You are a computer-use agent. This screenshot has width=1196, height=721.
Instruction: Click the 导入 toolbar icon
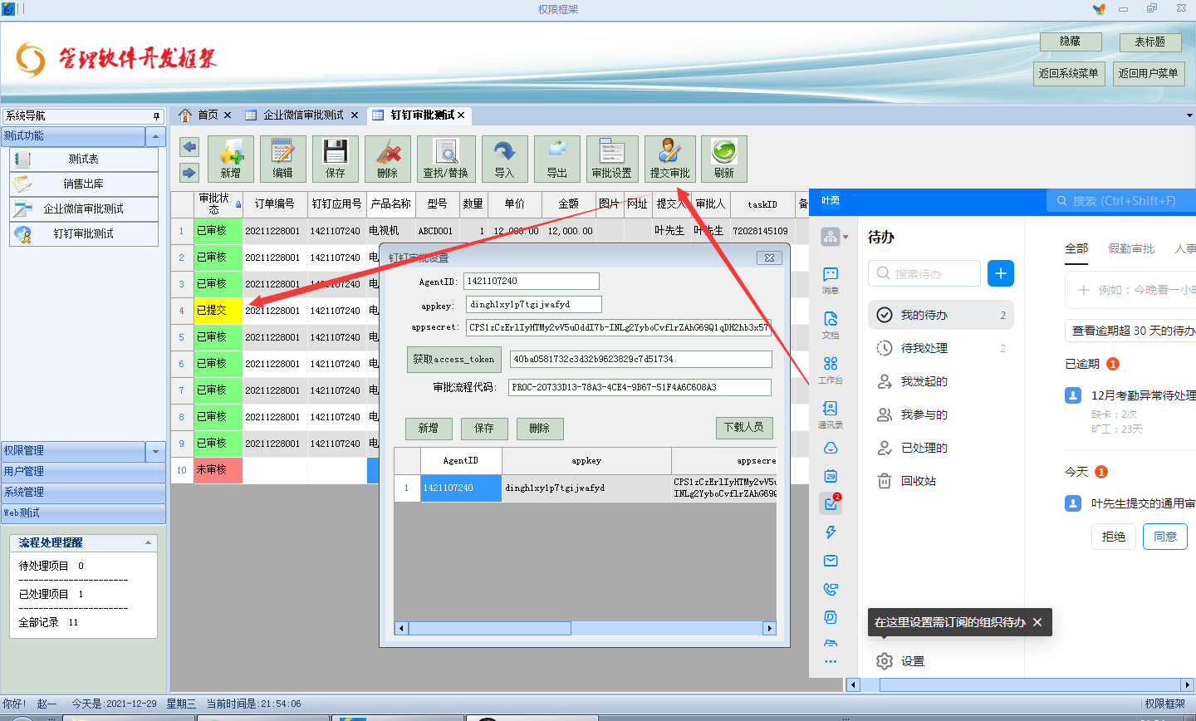(x=505, y=159)
